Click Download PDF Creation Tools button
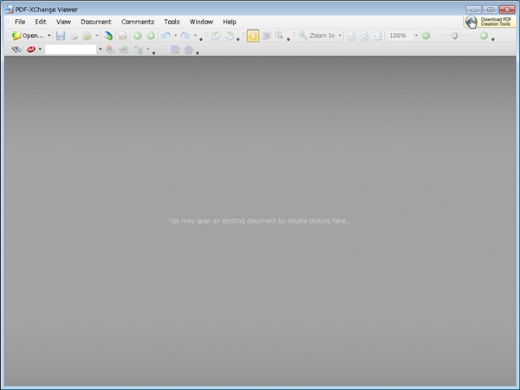Viewport: 520px width, 390px height. coord(489,22)
